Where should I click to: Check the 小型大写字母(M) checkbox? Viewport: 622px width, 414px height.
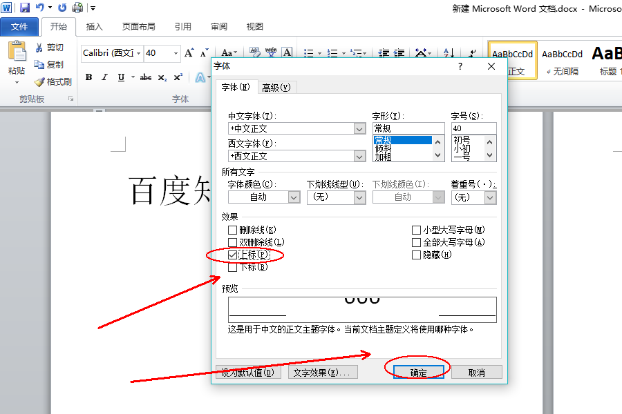(416, 230)
